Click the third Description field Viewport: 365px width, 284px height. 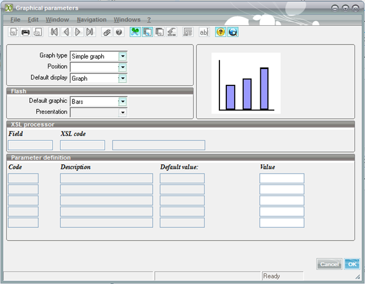(106, 200)
